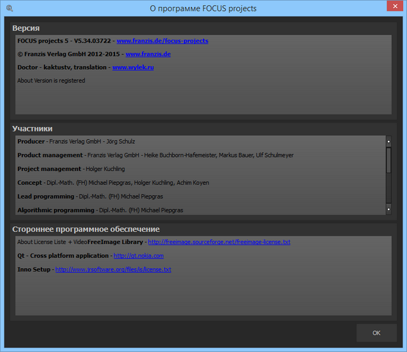
Task: Click 'Стороннее программное обеспечение' heading
Action: (86, 229)
